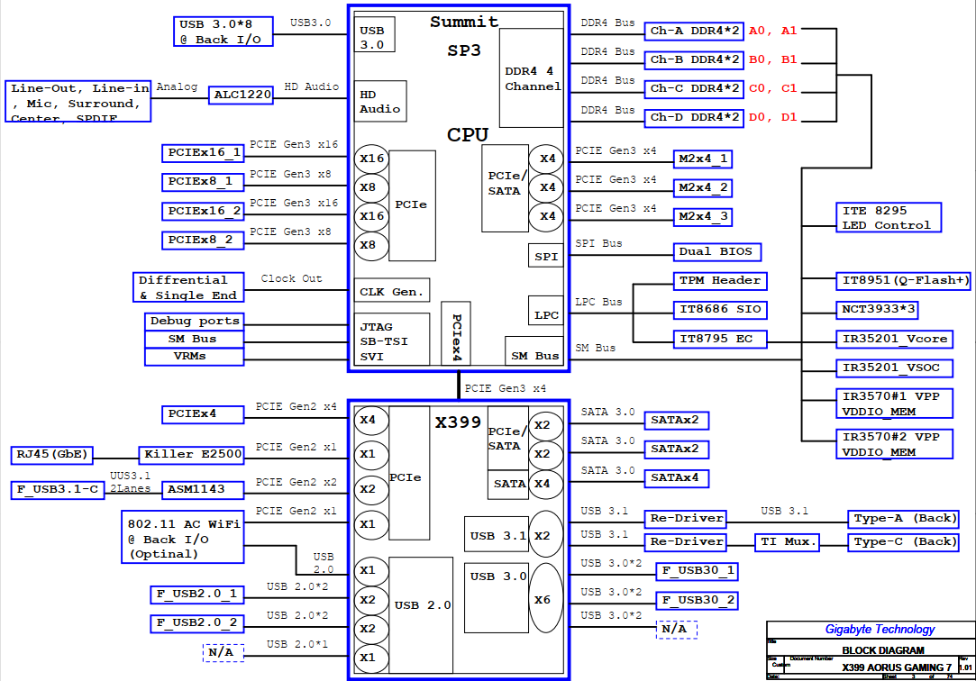
Task: Select the M2x4_2 slot box
Action: point(703,188)
